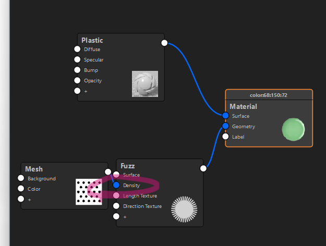The height and width of the screenshot is (246, 326).
Task: Click the Color input socket on Mesh
Action: tap(21, 189)
